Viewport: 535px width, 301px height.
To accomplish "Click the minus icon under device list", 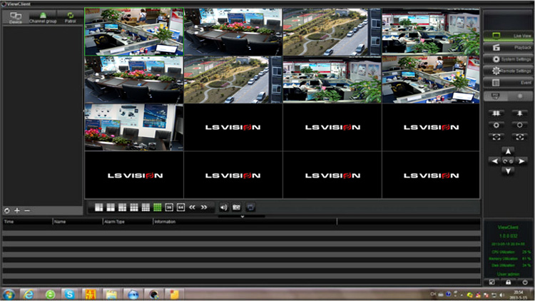I will point(27,210).
